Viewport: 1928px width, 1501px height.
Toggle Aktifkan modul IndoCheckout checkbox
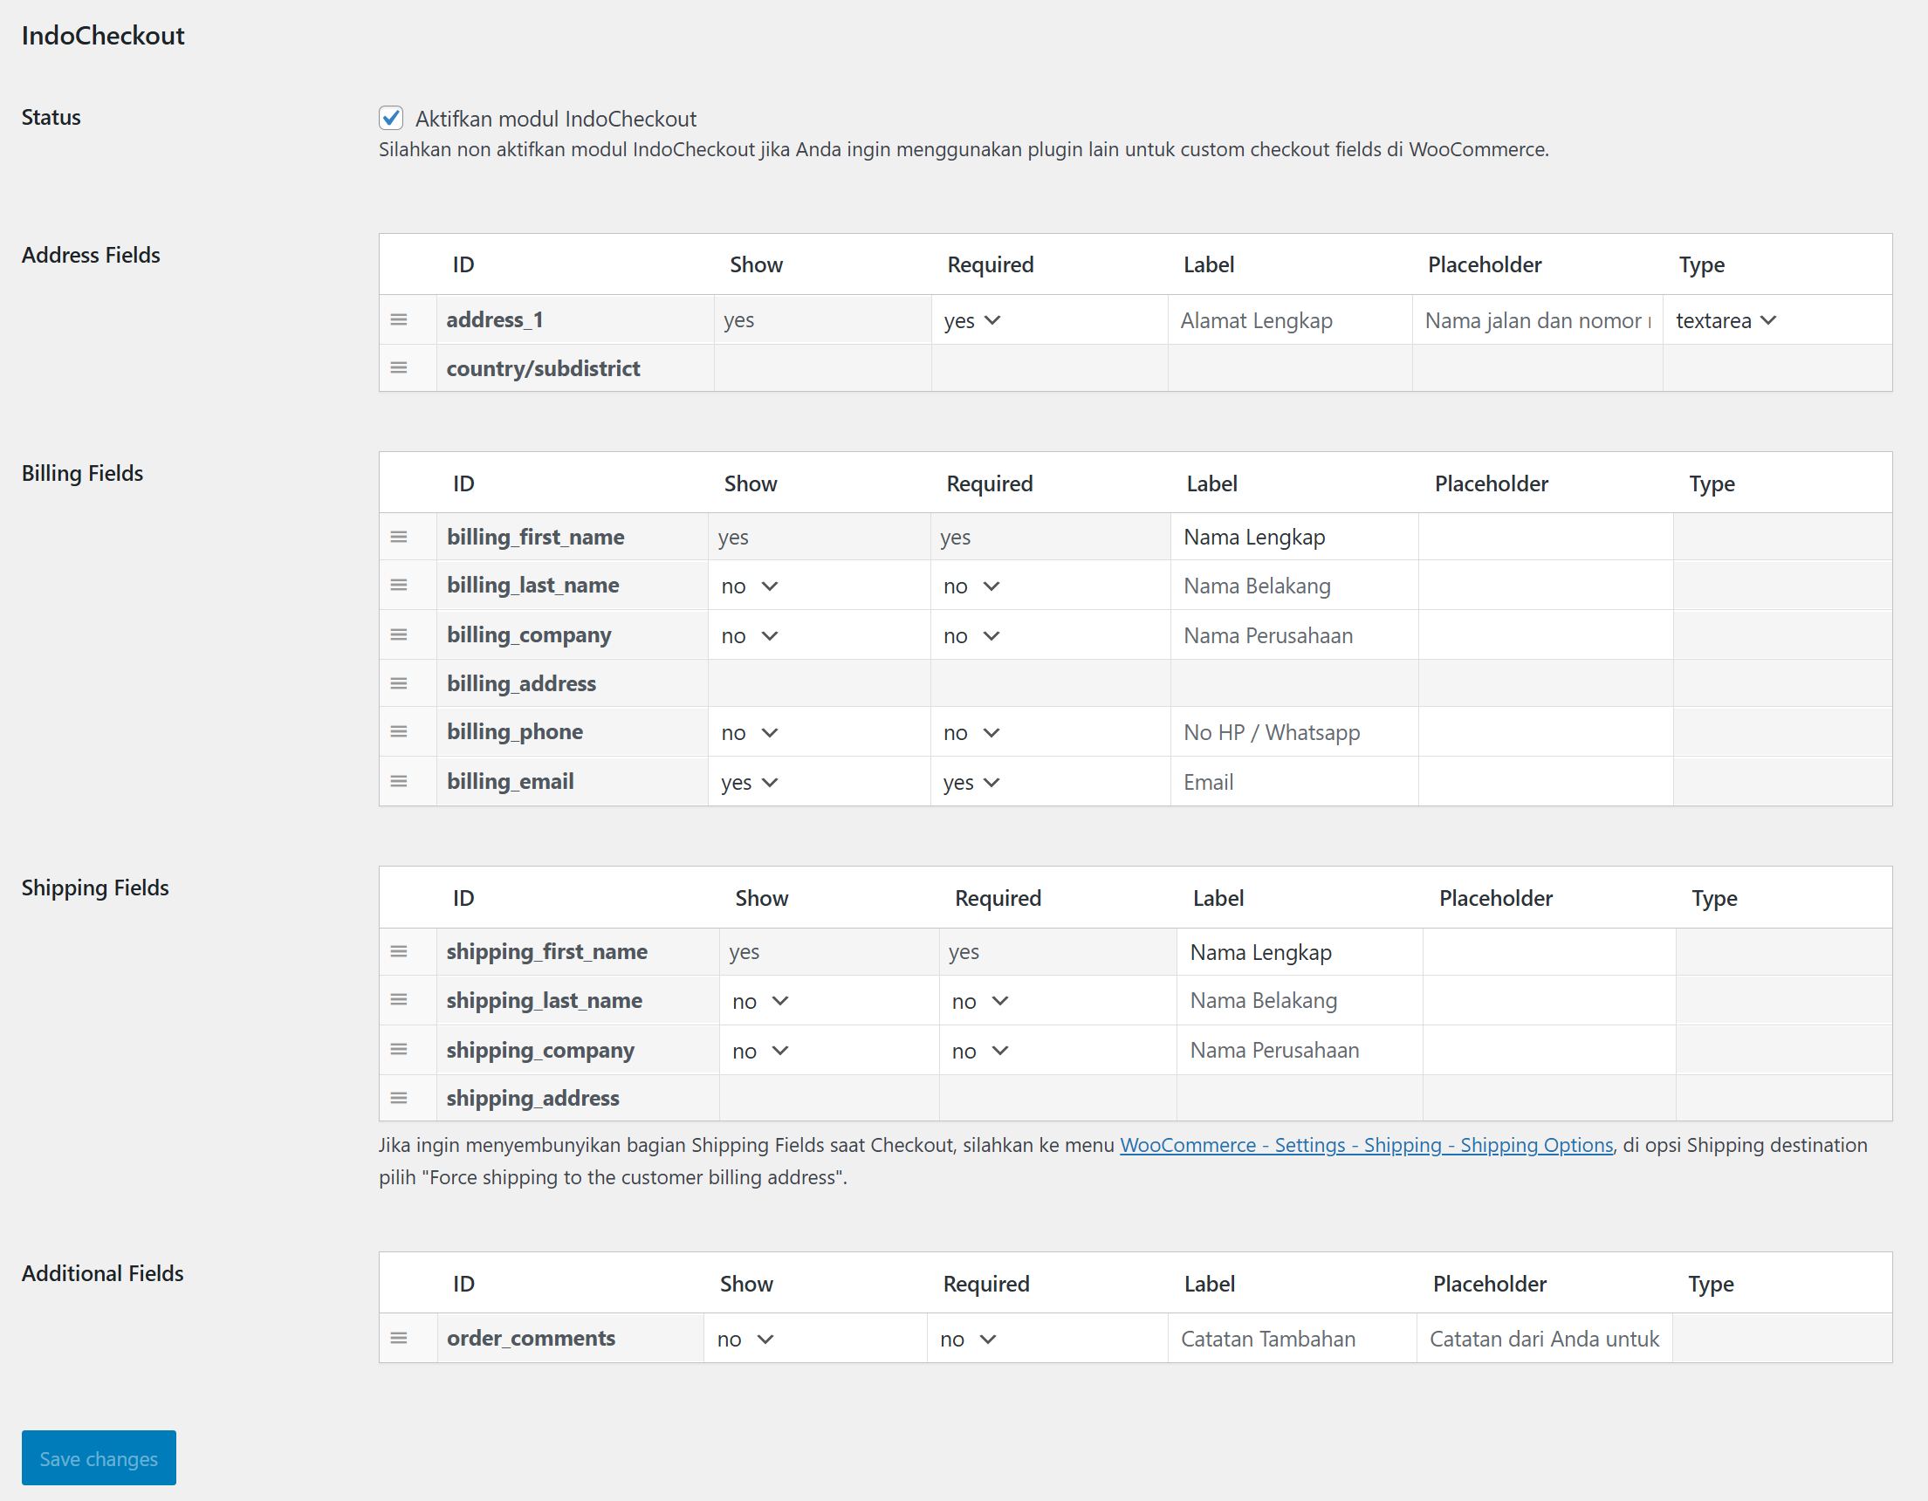click(391, 118)
